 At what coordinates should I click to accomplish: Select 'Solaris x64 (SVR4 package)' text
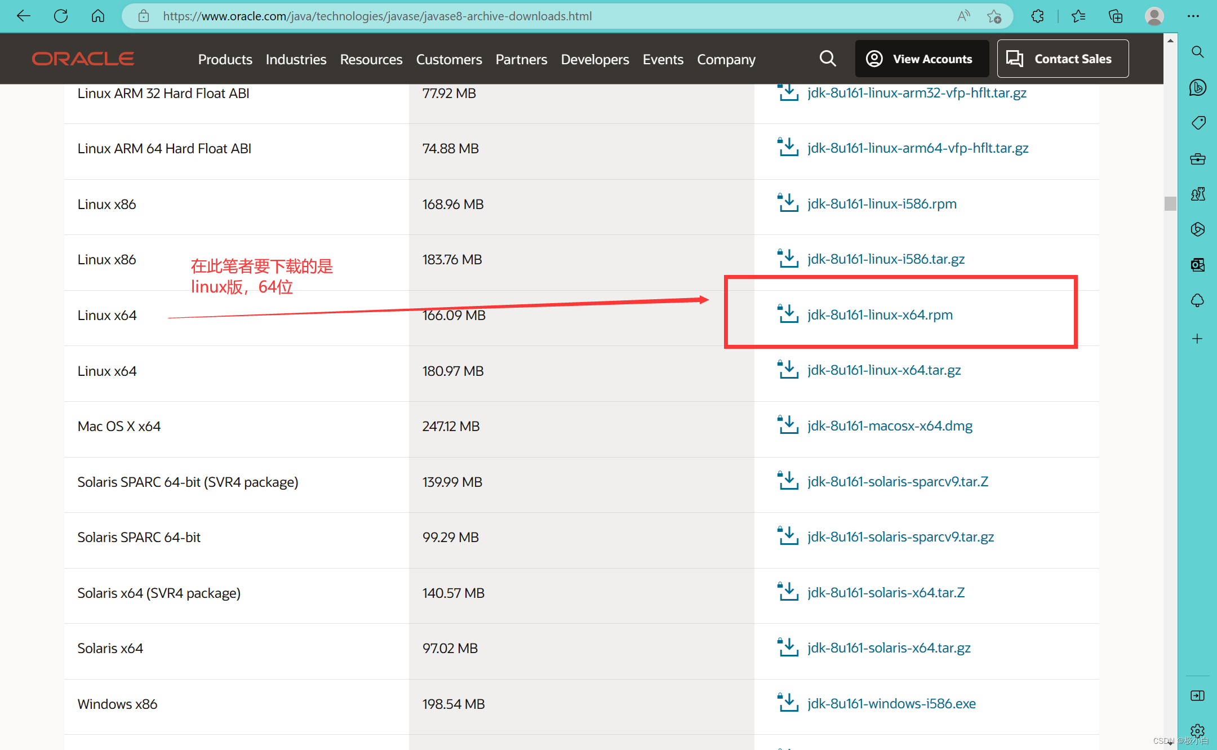point(159,593)
